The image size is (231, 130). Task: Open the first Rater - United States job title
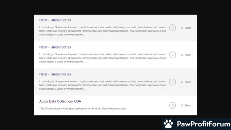(55, 20)
